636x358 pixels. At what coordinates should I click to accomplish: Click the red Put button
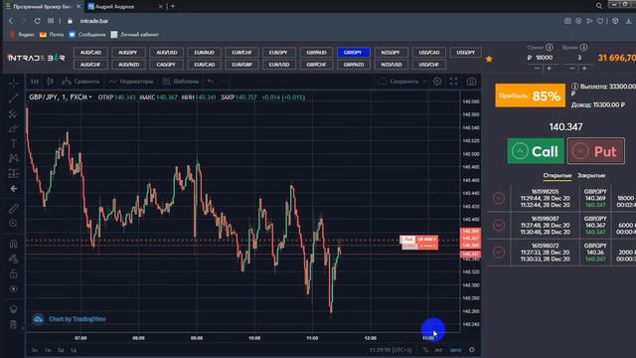click(x=596, y=151)
